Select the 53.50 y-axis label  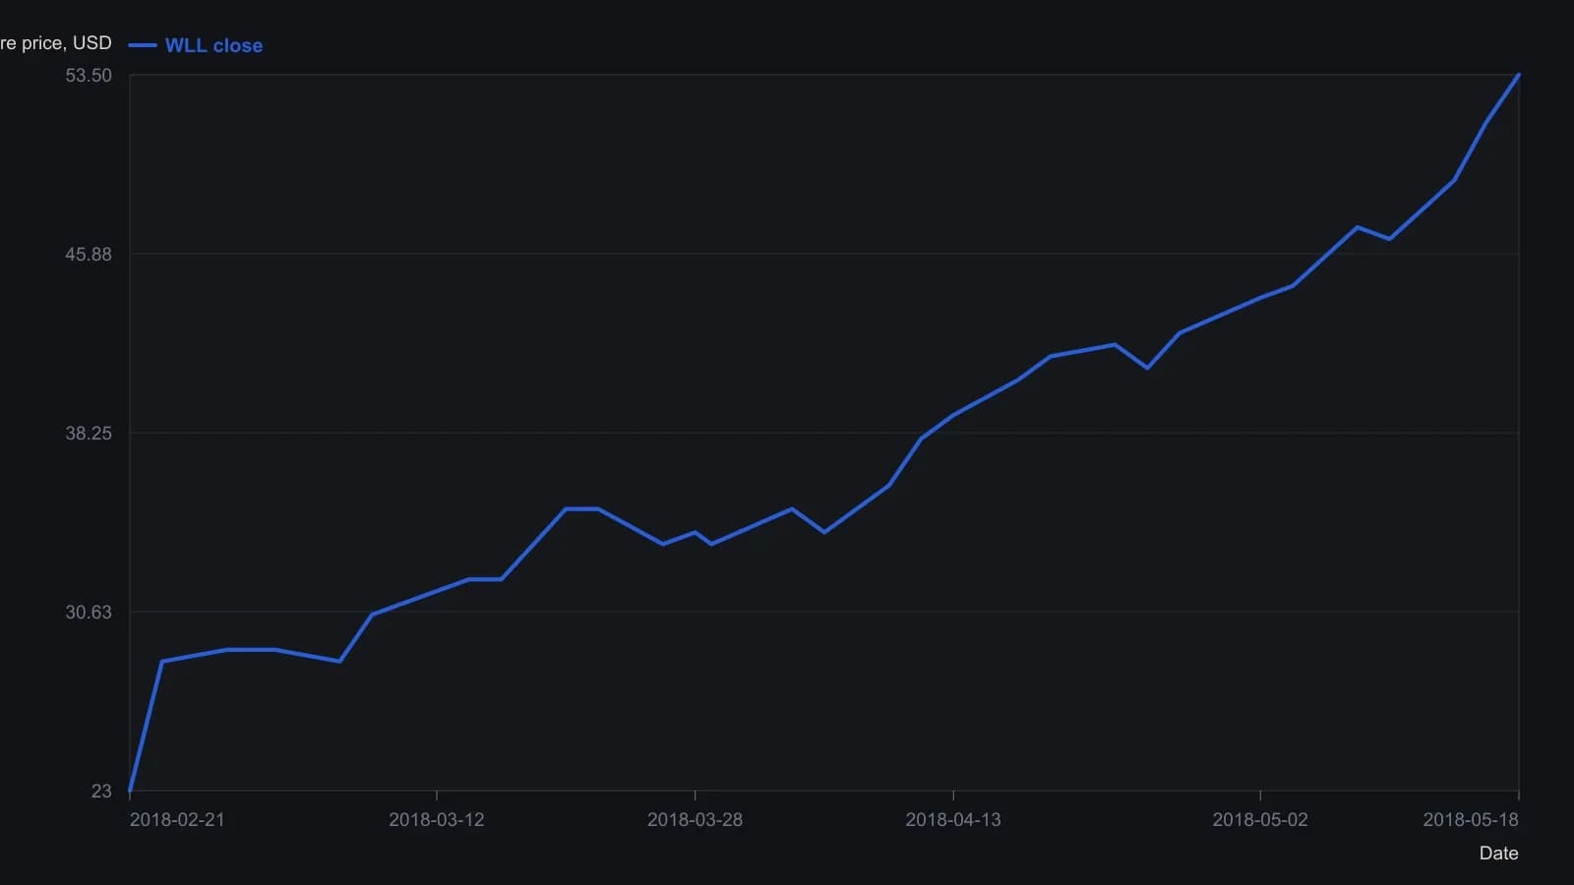click(89, 76)
